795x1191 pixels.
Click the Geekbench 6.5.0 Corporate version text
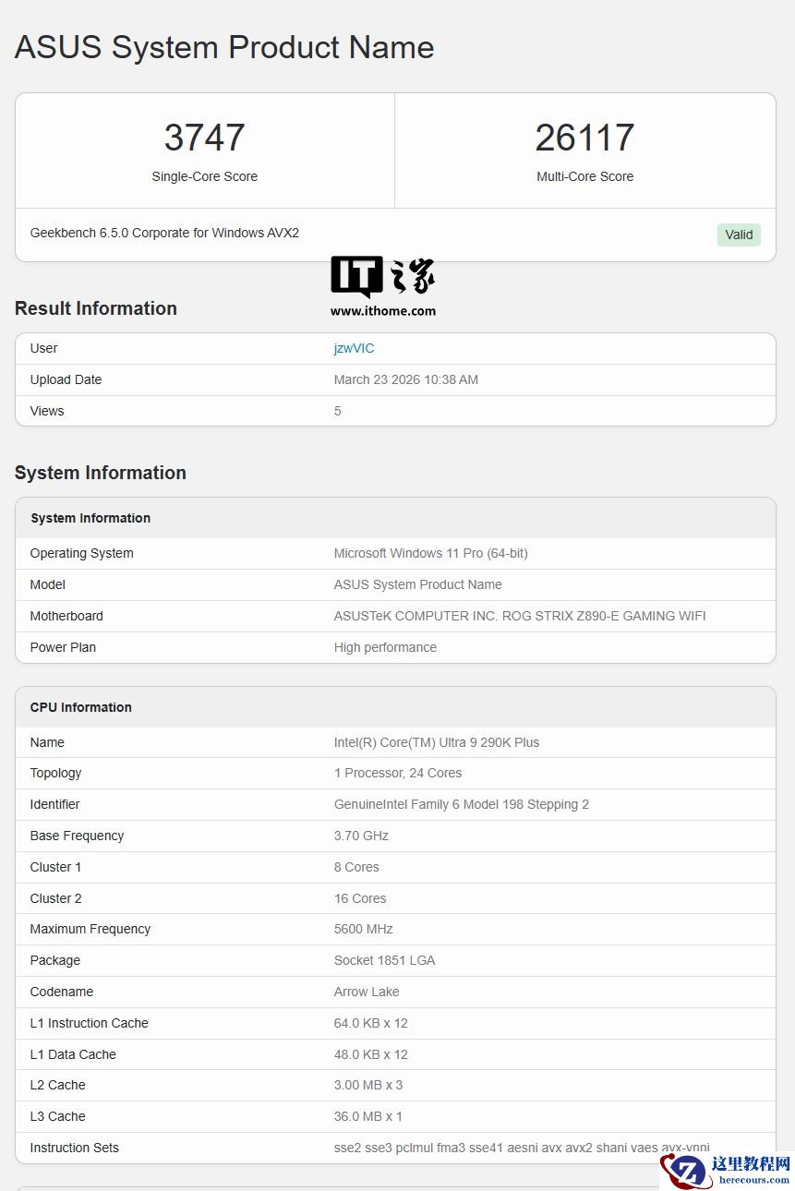164,233
